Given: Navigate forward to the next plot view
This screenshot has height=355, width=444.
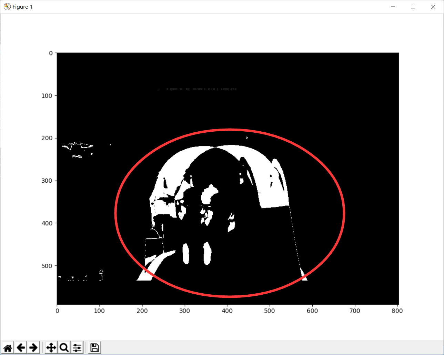Looking at the screenshot, I should [33, 347].
